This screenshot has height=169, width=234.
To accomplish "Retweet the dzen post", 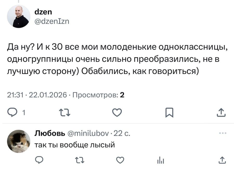I will point(65,112).
